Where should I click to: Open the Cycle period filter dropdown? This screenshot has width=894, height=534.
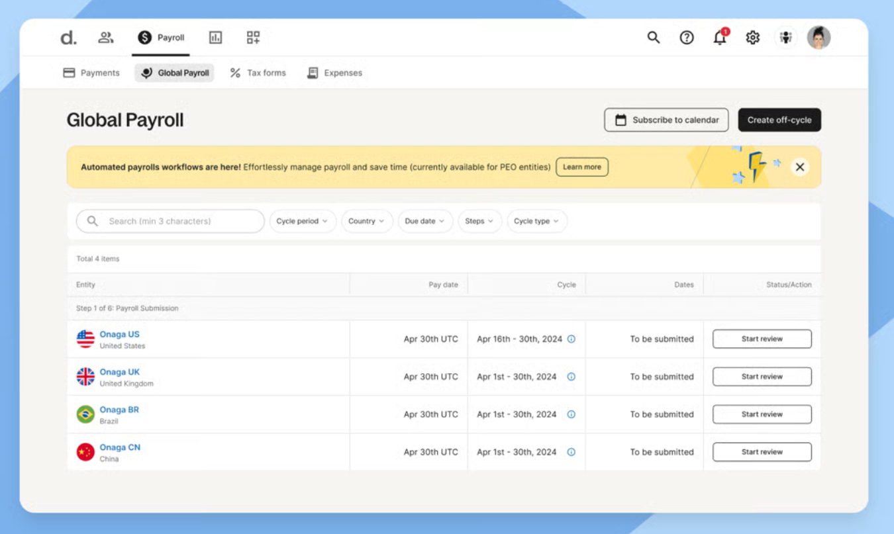click(303, 221)
